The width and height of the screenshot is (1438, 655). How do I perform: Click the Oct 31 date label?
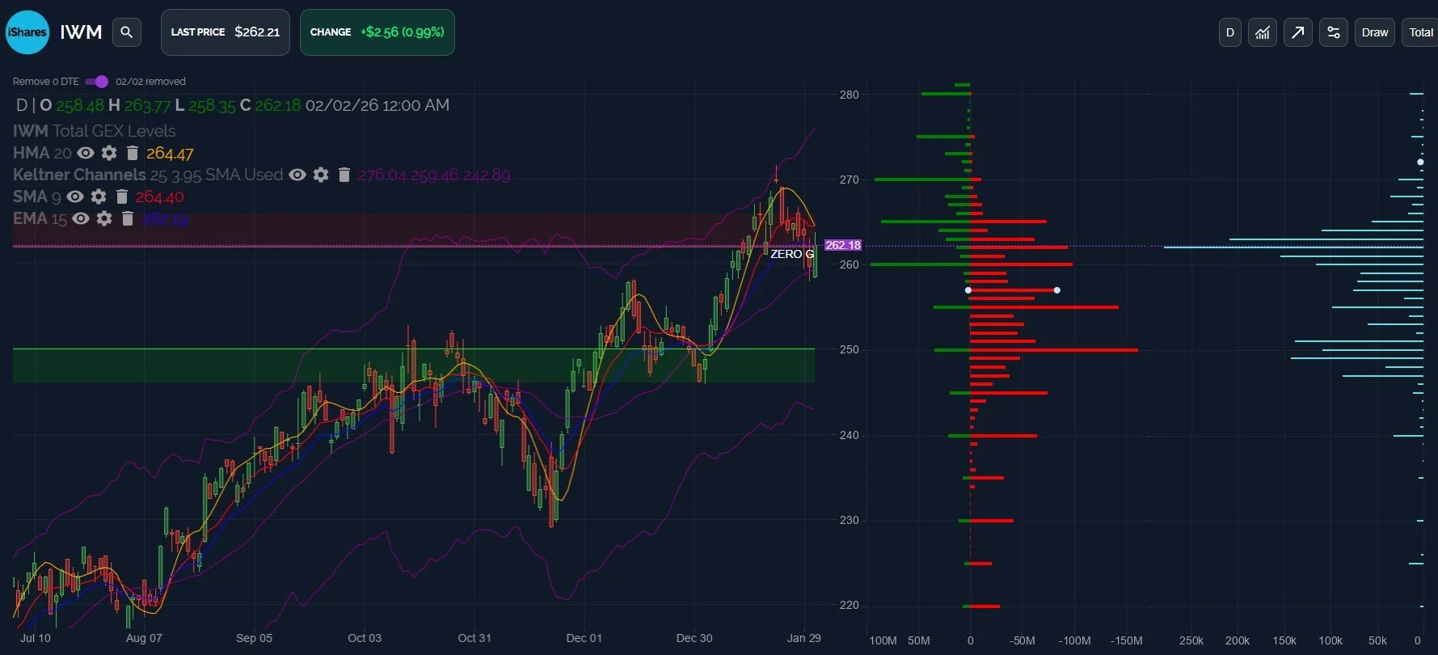[474, 638]
